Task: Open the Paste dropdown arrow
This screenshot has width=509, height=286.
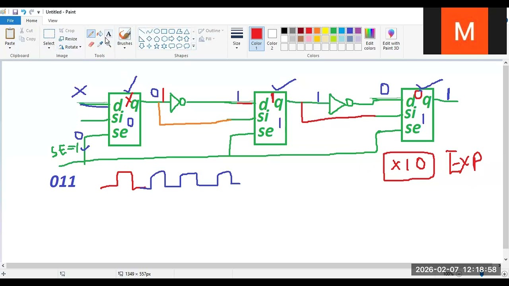Action: [x=10, y=48]
